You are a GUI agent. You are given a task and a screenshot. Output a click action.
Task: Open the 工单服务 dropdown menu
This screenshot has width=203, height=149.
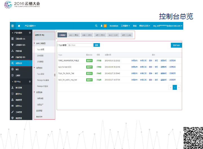[x=125, y=26]
